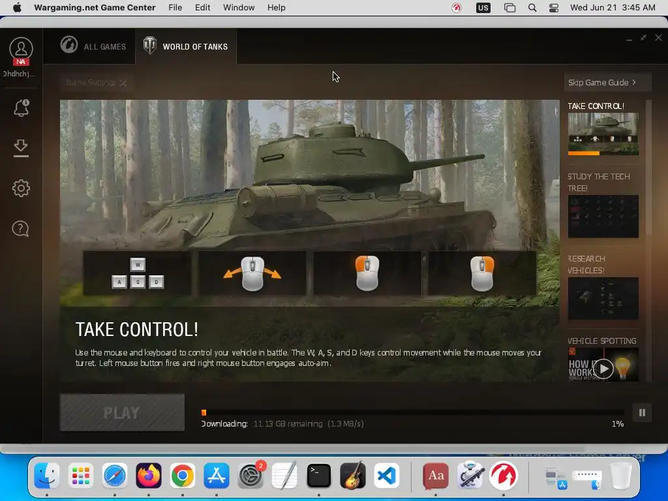Launch Firefox from the dock
This screenshot has width=668, height=501.
148,476
